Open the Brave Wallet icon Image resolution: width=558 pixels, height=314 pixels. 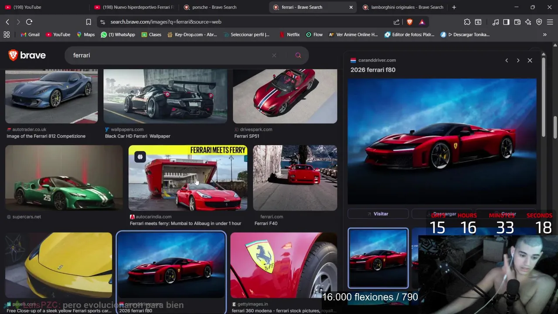tap(517, 22)
